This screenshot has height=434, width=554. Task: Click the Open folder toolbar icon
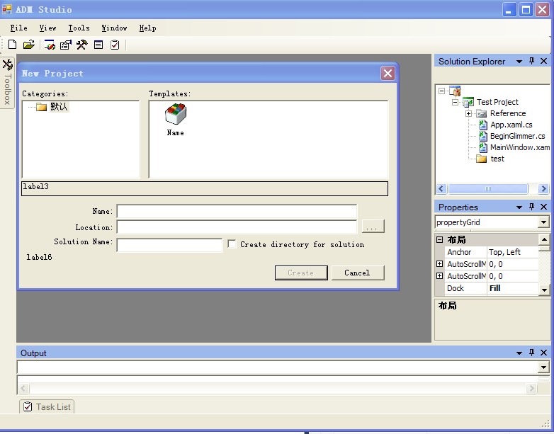click(x=28, y=45)
